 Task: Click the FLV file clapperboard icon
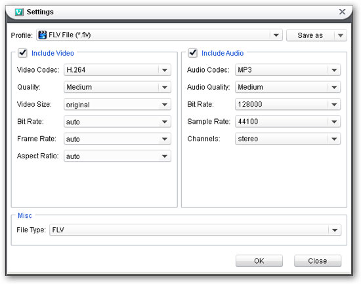coord(43,35)
